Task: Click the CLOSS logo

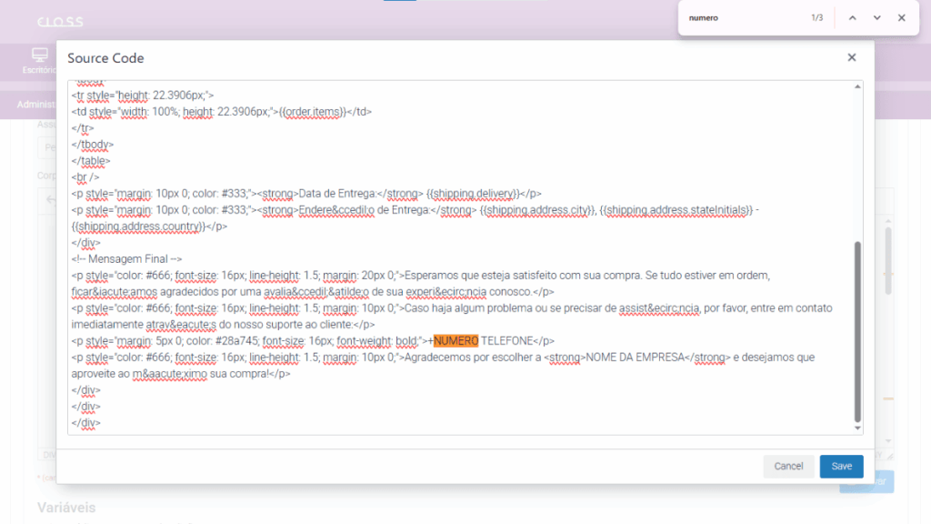Action: coord(60,22)
